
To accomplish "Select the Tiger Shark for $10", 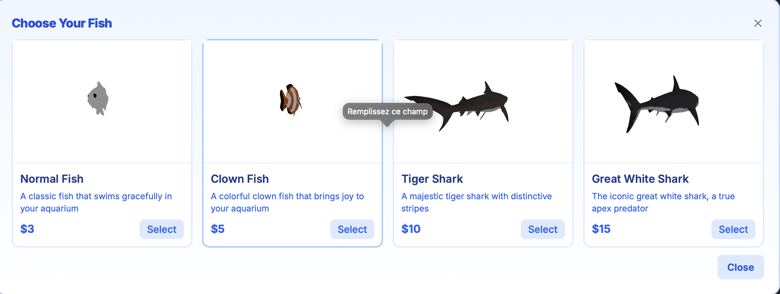I will tap(543, 229).
